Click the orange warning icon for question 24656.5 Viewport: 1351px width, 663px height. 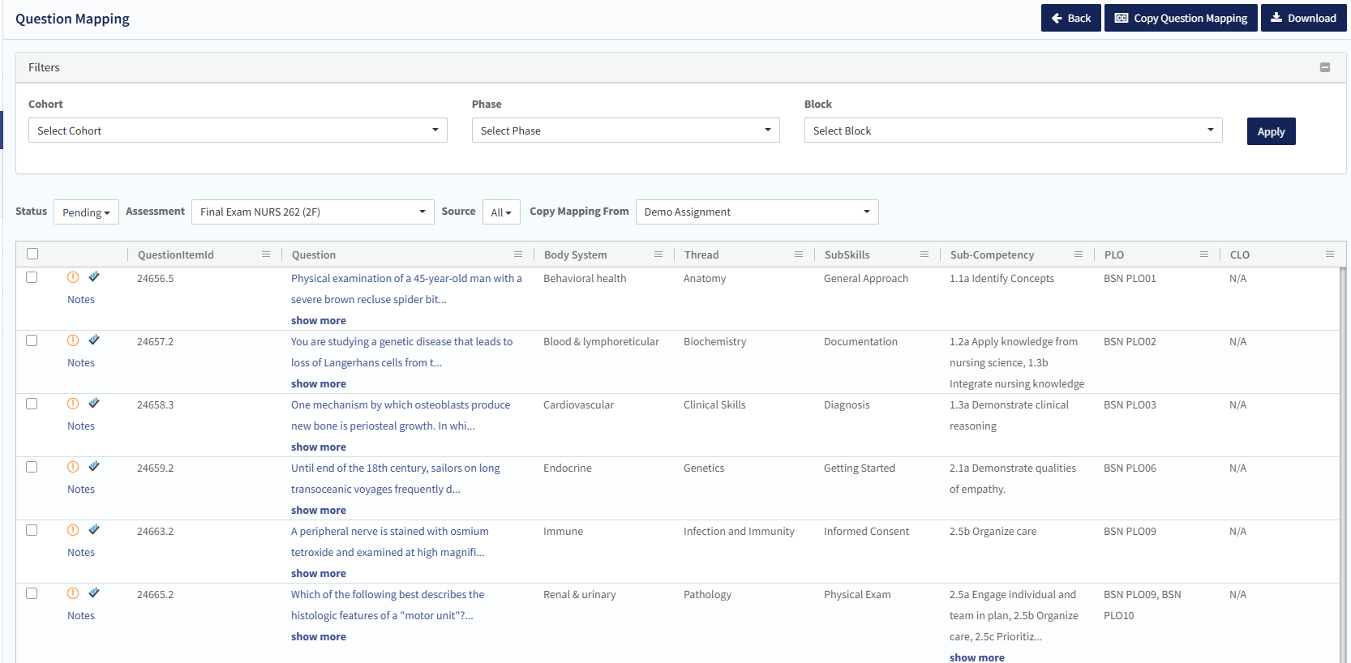pyautogui.click(x=73, y=277)
